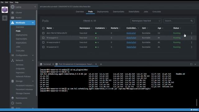This screenshot has height=112, width=199.
Task: Open actions menu for ht-waconsole-0 pod
Action: pyautogui.click(x=192, y=42)
